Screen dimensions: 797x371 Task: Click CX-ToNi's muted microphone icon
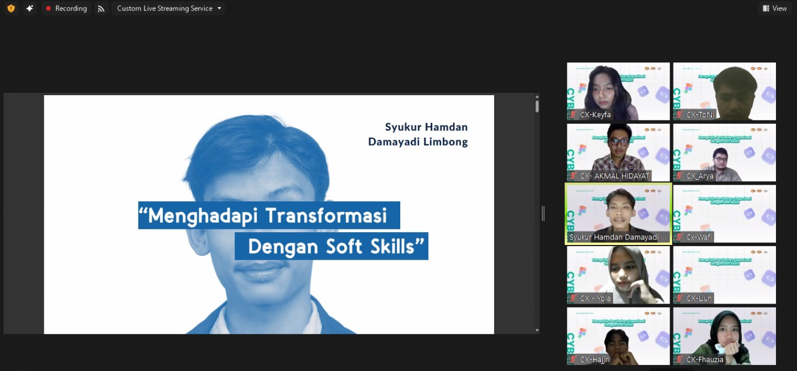click(680, 115)
